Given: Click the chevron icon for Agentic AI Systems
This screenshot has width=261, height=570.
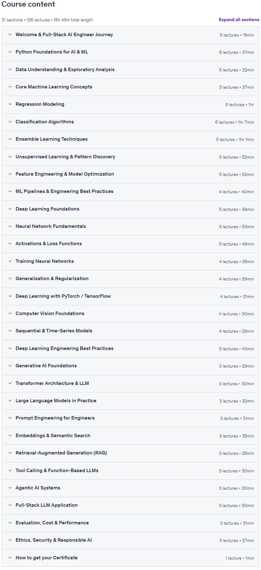Looking at the screenshot, I should (x=10, y=488).
